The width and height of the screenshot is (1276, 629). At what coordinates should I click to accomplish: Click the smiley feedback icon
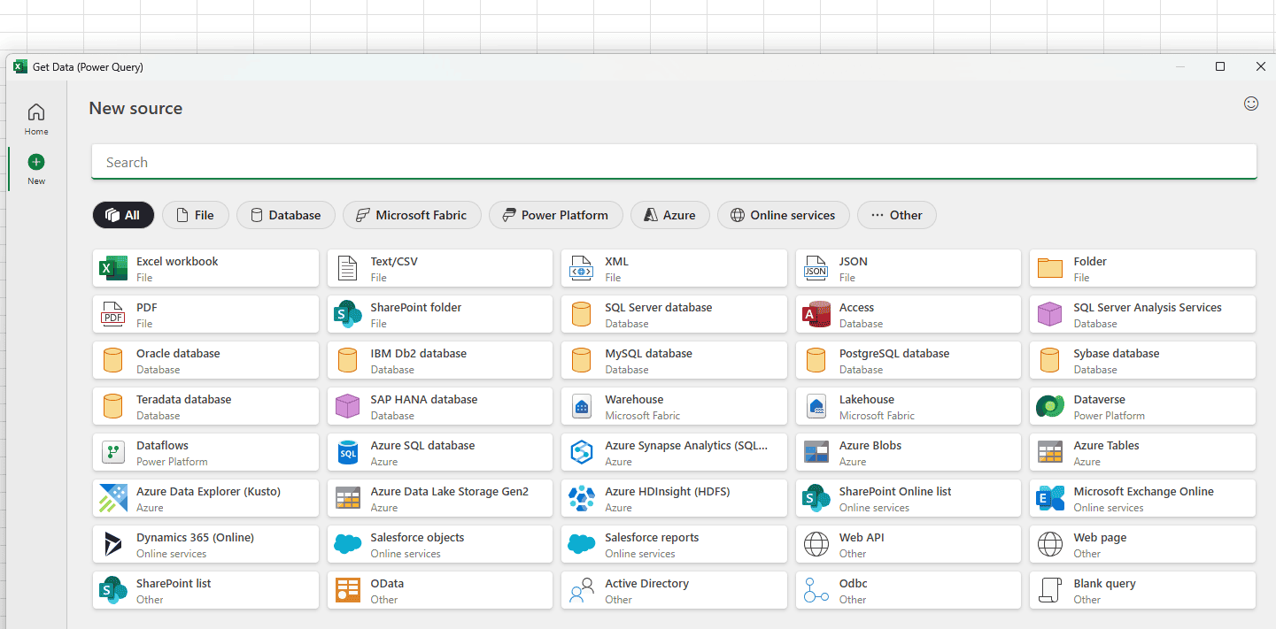(x=1250, y=104)
